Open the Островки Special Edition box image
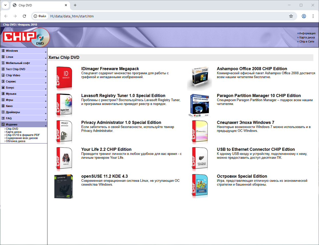This screenshot has width=319, height=245. point(200,186)
